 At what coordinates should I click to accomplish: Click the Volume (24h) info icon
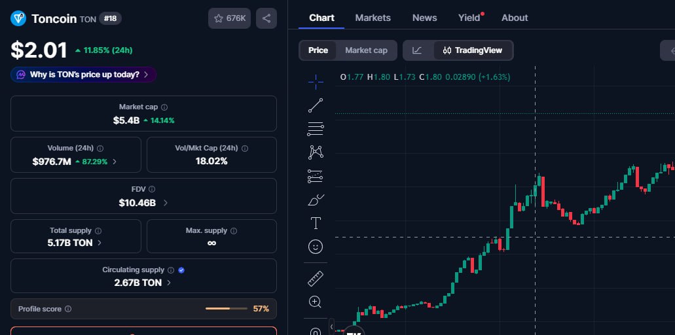[100, 149]
